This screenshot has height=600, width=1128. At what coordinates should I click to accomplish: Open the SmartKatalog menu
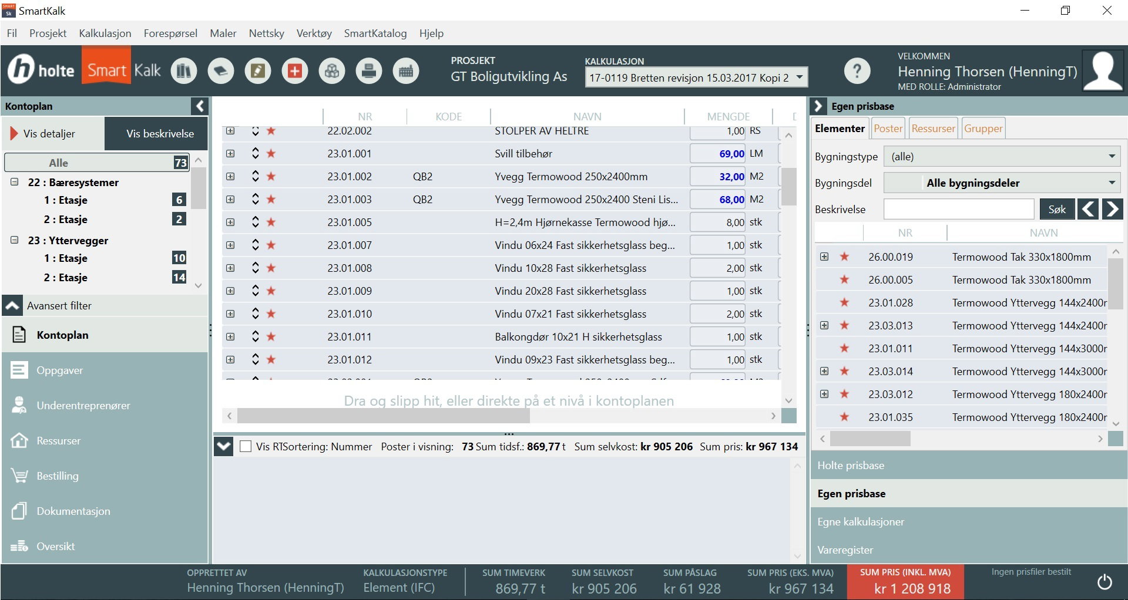(x=375, y=33)
